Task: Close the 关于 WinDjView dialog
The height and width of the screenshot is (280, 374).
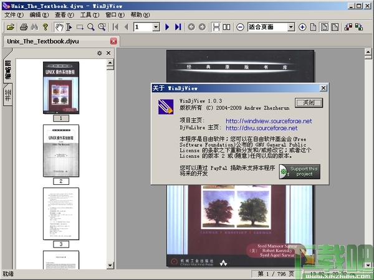Action: pyautogui.click(x=323, y=88)
